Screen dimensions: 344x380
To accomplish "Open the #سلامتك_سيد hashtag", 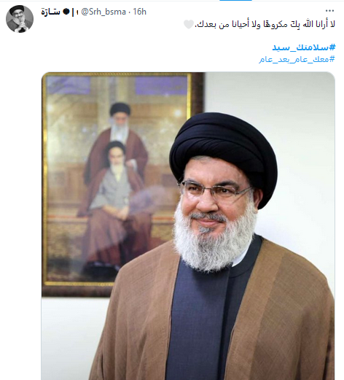I will (304, 47).
